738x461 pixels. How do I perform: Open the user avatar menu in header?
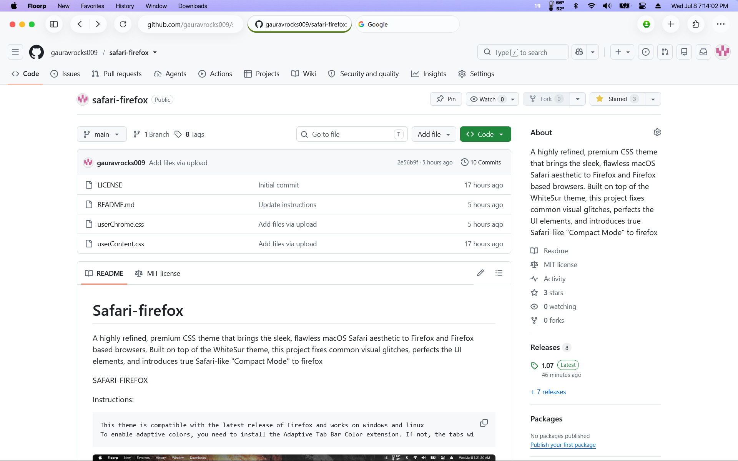[723, 52]
